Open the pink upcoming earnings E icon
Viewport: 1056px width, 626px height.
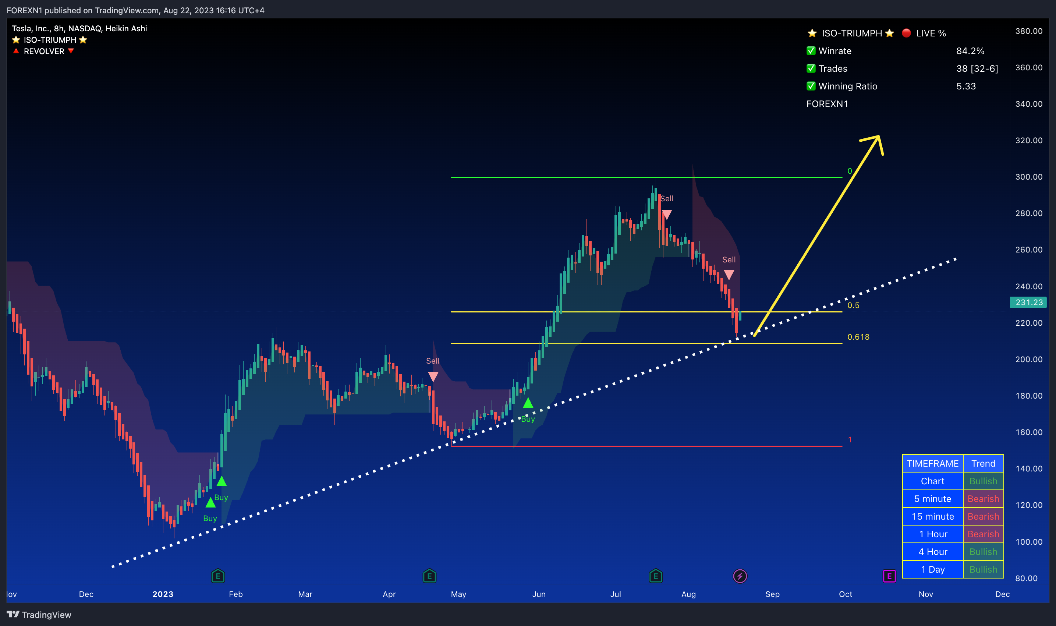[x=889, y=576]
